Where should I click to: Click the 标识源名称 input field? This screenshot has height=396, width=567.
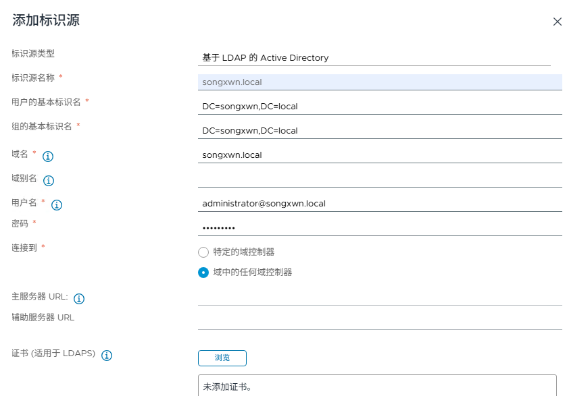pyautogui.click(x=372, y=82)
